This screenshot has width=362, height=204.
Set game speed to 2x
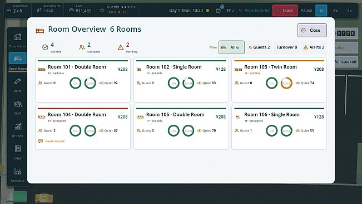(x=335, y=11)
